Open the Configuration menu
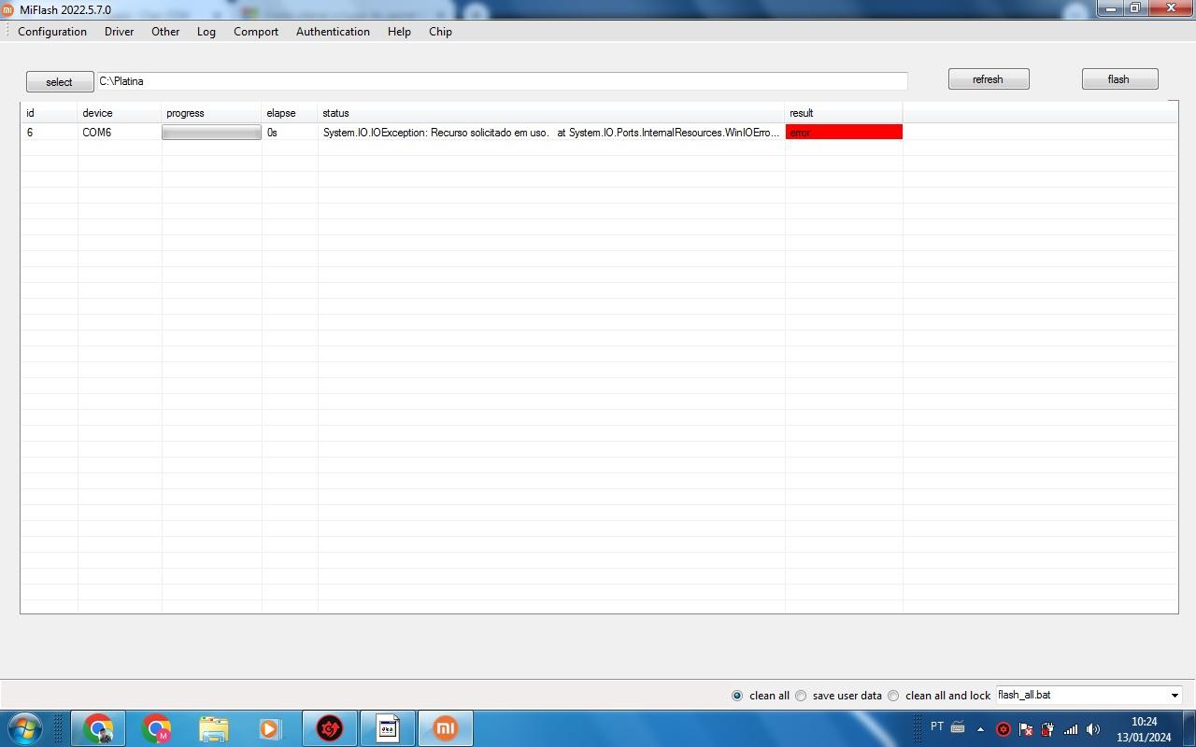 tap(52, 31)
